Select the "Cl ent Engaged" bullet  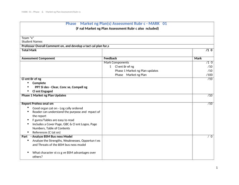tap(43, 91)
